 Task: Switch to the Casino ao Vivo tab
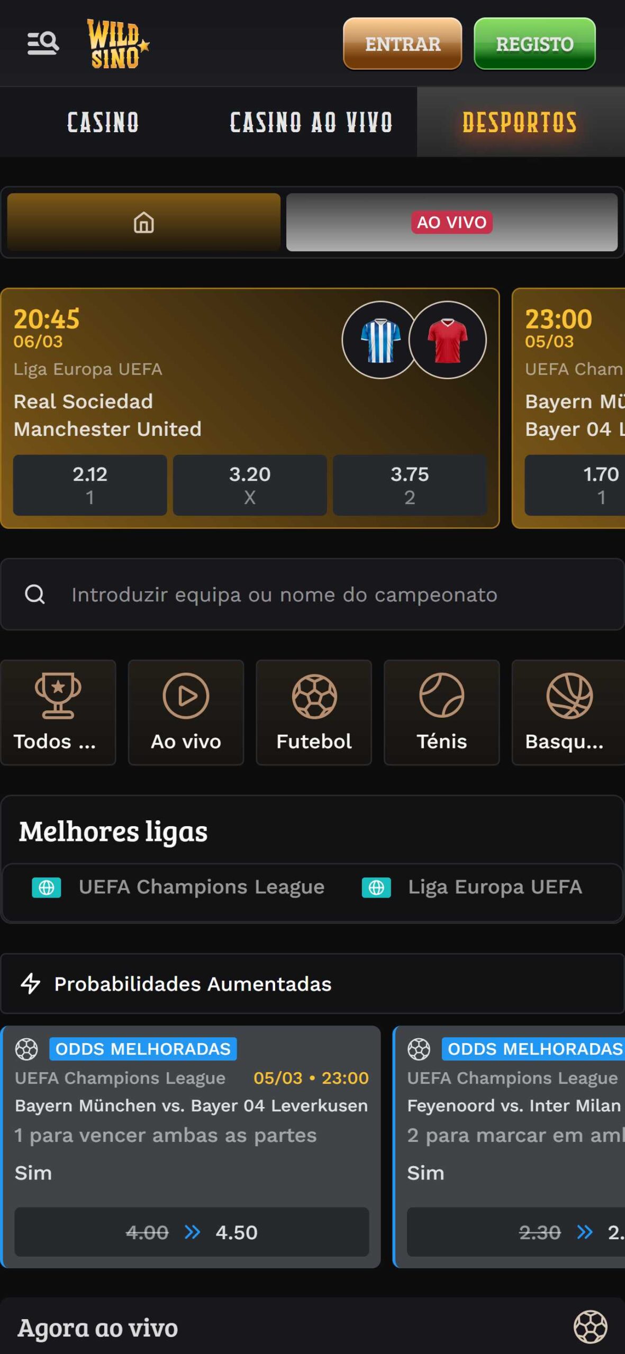tap(311, 122)
